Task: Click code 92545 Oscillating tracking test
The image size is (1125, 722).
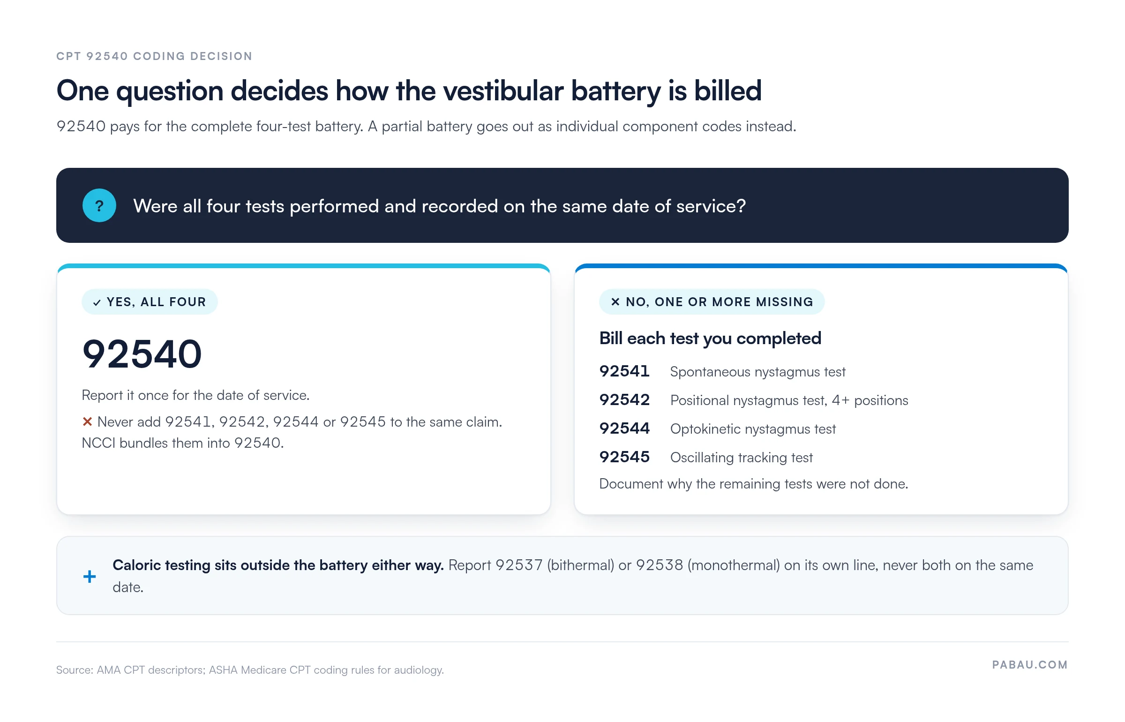Action: click(706, 457)
